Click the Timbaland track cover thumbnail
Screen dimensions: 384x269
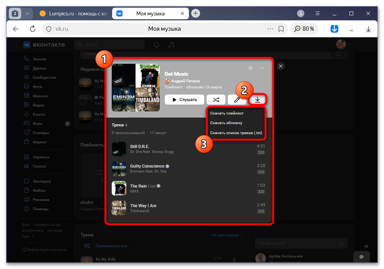click(119, 208)
